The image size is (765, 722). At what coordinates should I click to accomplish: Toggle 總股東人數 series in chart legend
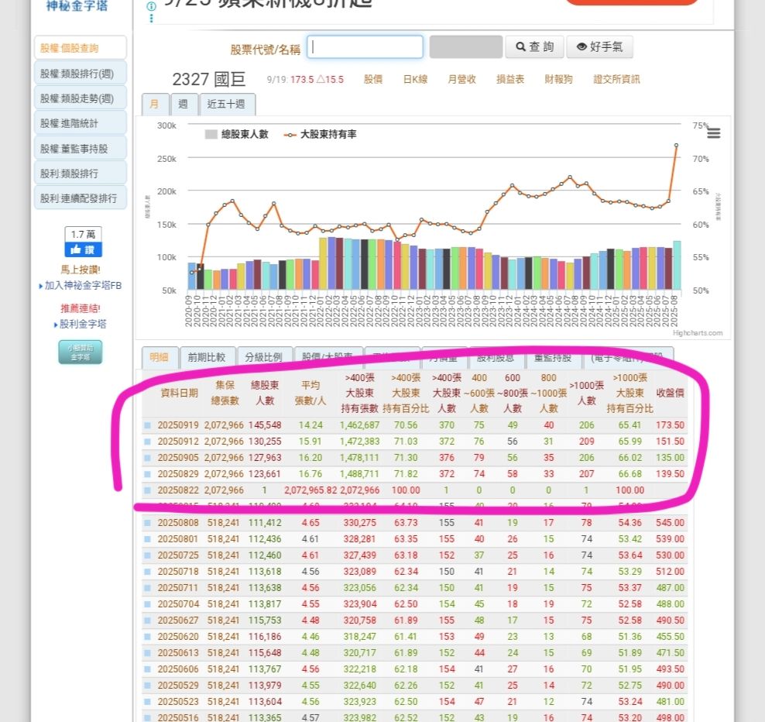click(x=237, y=135)
